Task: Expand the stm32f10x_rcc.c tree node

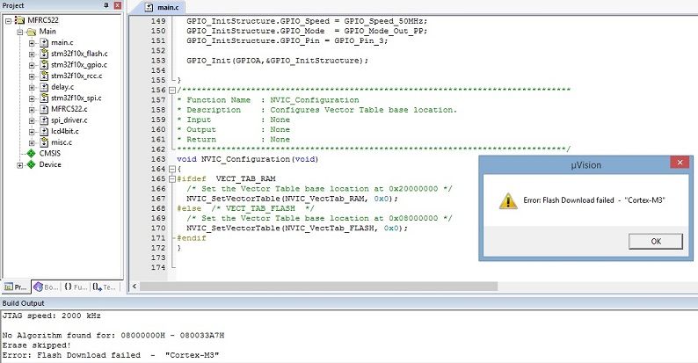Action: click(32, 76)
